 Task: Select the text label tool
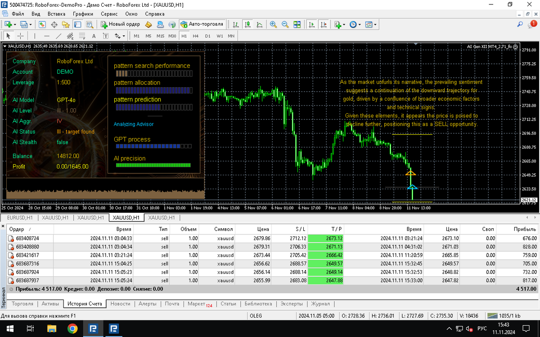[x=94, y=36]
